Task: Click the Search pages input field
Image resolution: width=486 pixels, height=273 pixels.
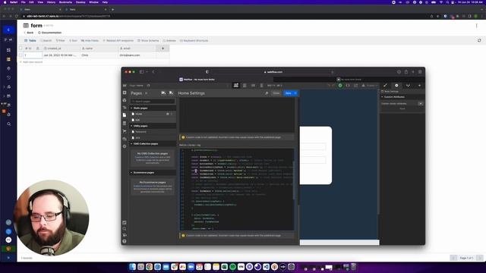Action: point(153,101)
